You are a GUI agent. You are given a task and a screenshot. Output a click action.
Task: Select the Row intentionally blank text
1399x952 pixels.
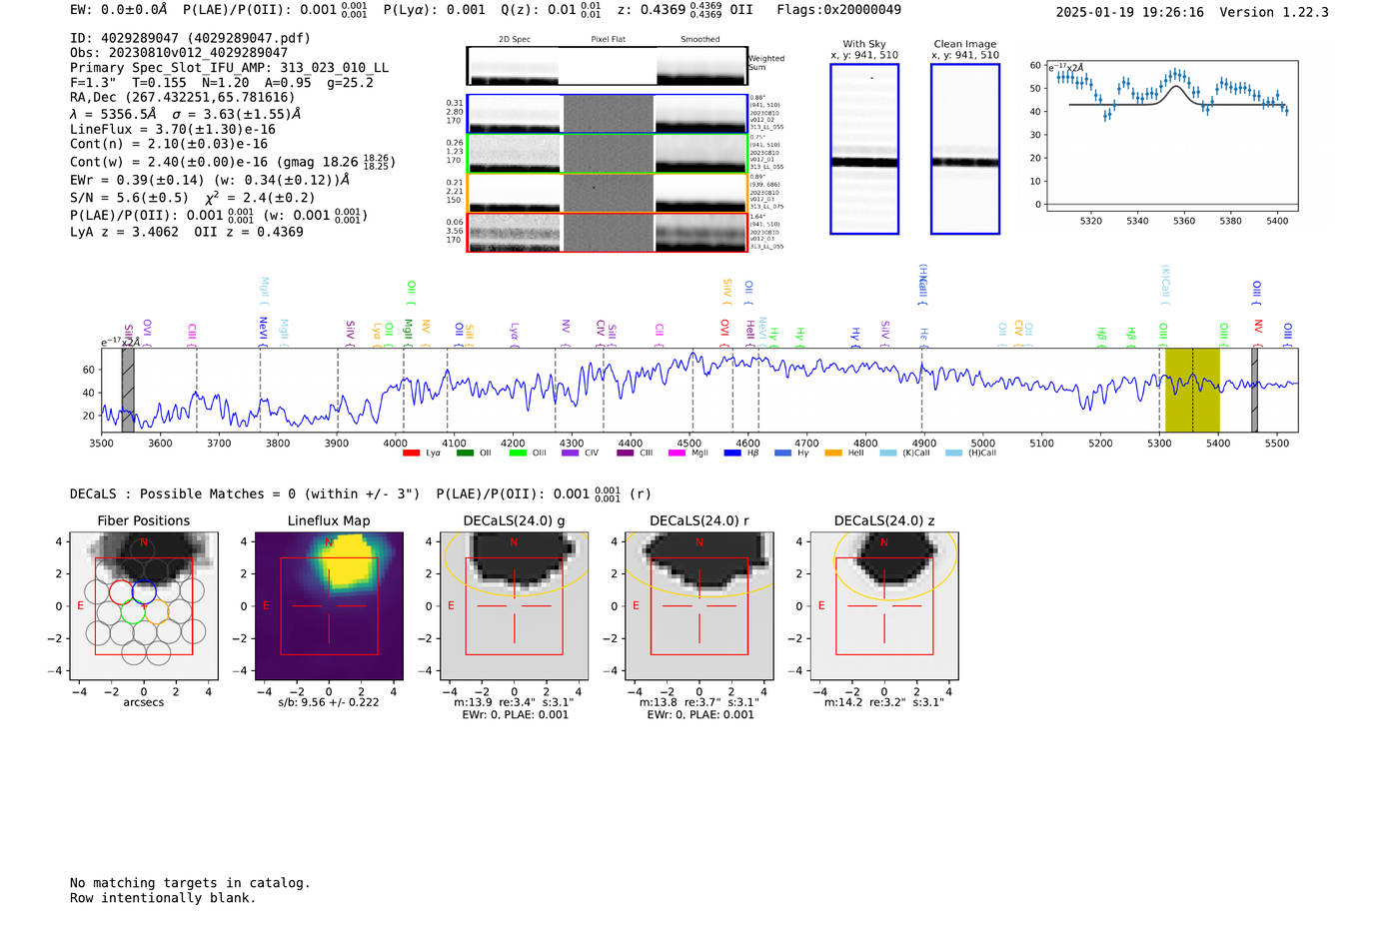163,898
